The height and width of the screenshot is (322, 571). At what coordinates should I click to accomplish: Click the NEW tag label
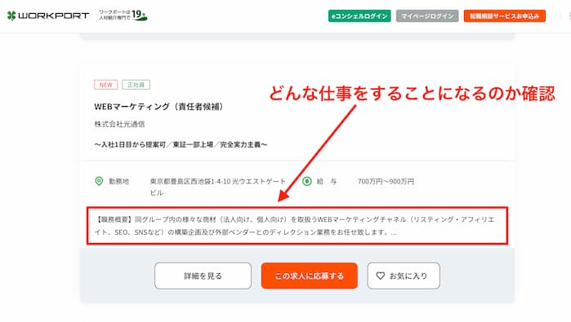coord(105,85)
